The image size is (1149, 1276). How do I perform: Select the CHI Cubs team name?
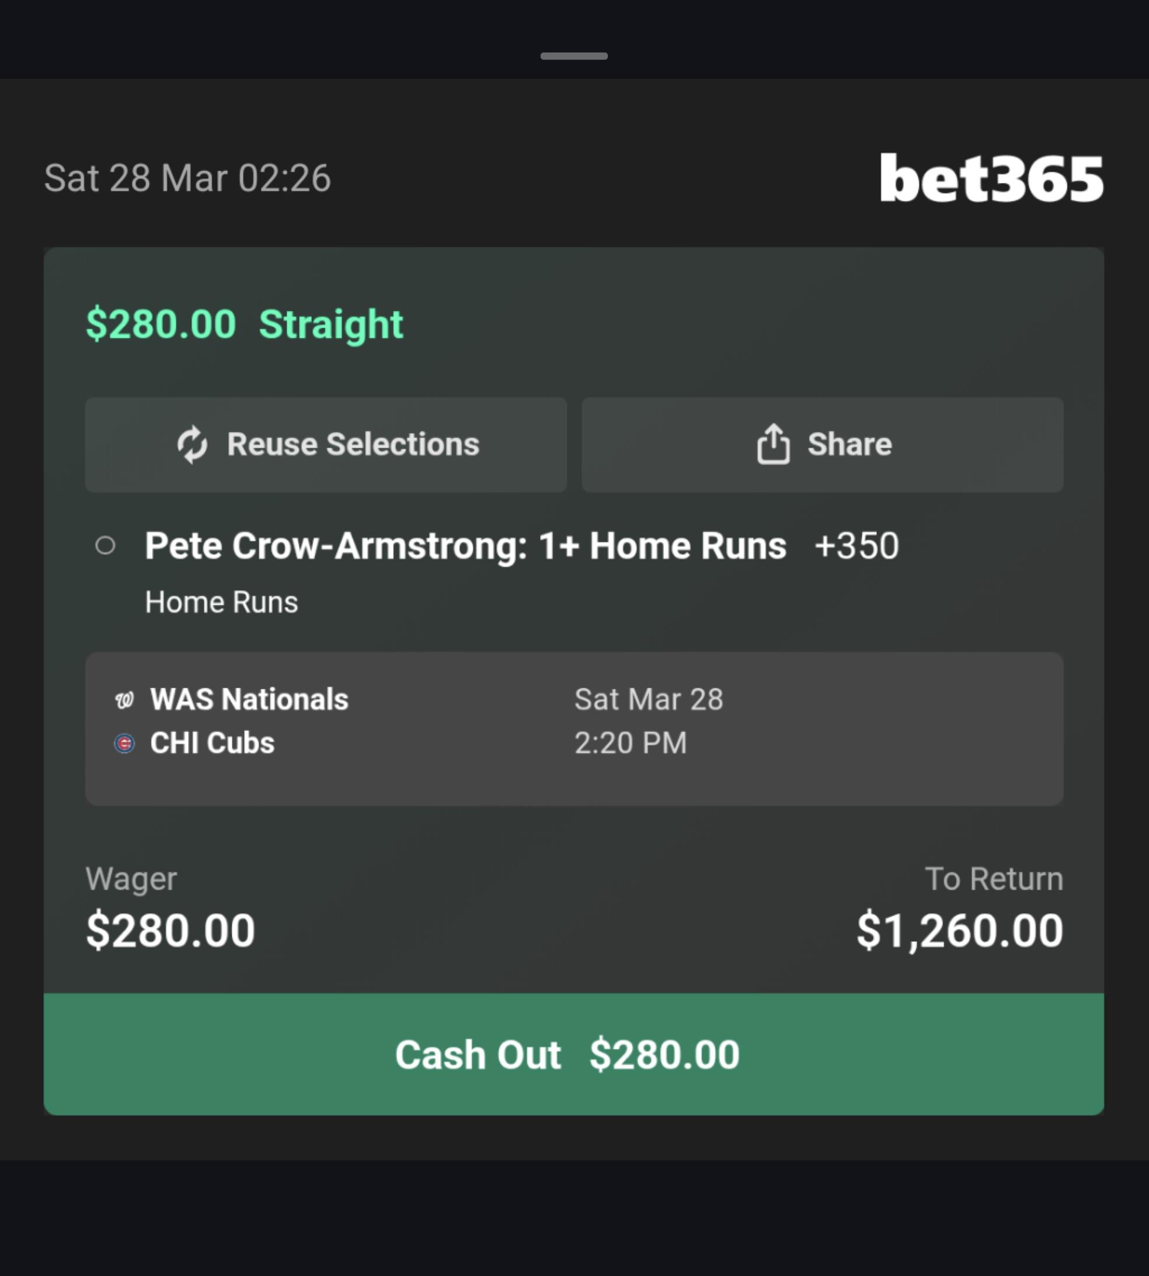(x=212, y=743)
